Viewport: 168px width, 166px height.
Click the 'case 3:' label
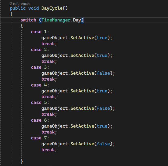pos(40,67)
